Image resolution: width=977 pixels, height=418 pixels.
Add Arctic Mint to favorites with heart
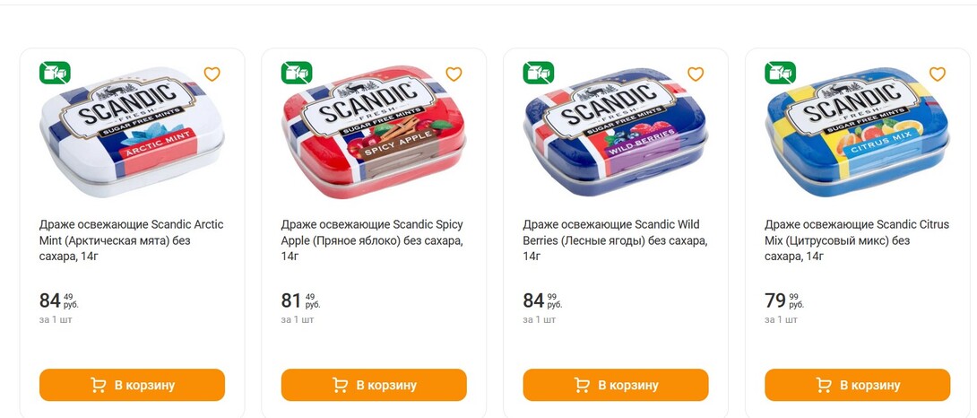click(x=212, y=74)
